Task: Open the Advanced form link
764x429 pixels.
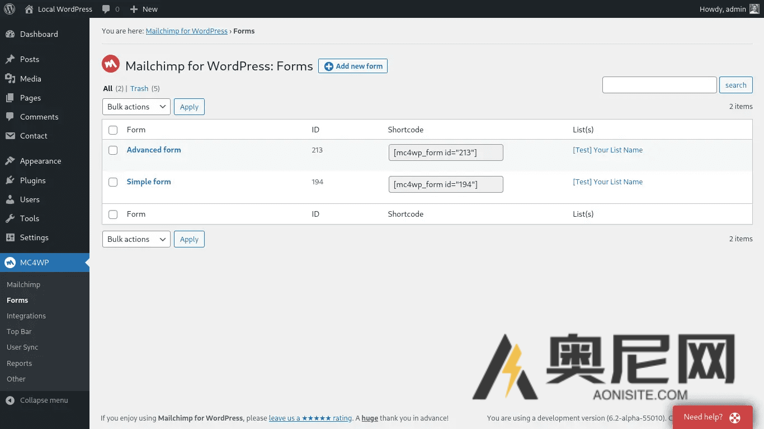Action: click(154, 150)
